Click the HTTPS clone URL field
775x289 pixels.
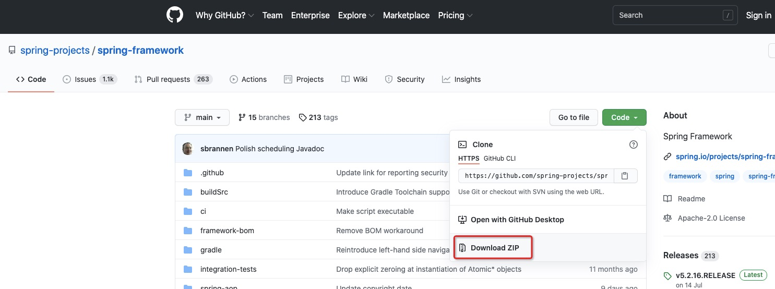(536, 176)
